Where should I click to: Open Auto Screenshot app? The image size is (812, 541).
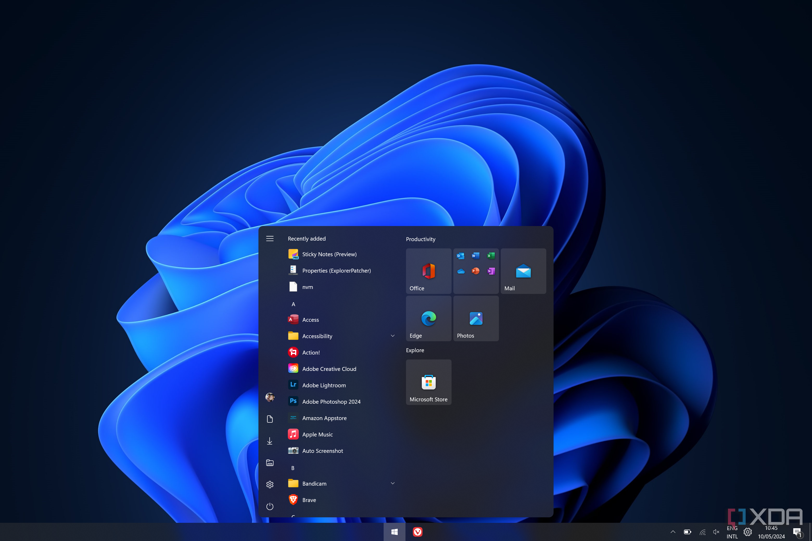click(342, 451)
